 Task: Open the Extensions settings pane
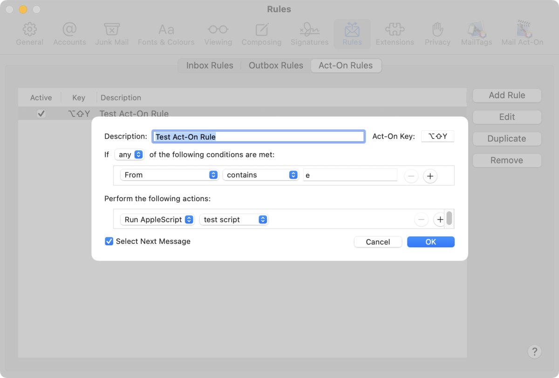click(395, 33)
